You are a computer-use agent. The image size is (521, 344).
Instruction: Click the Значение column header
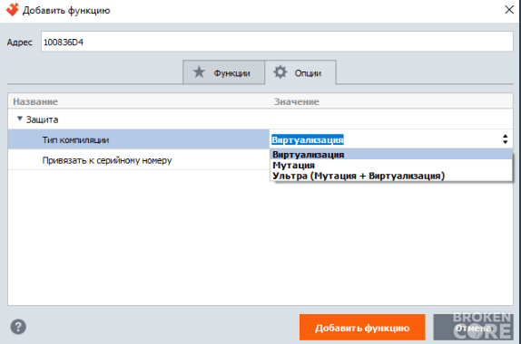click(297, 101)
